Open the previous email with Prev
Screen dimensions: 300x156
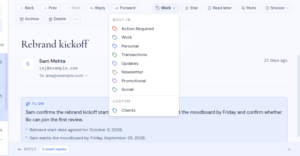click(x=50, y=8)
